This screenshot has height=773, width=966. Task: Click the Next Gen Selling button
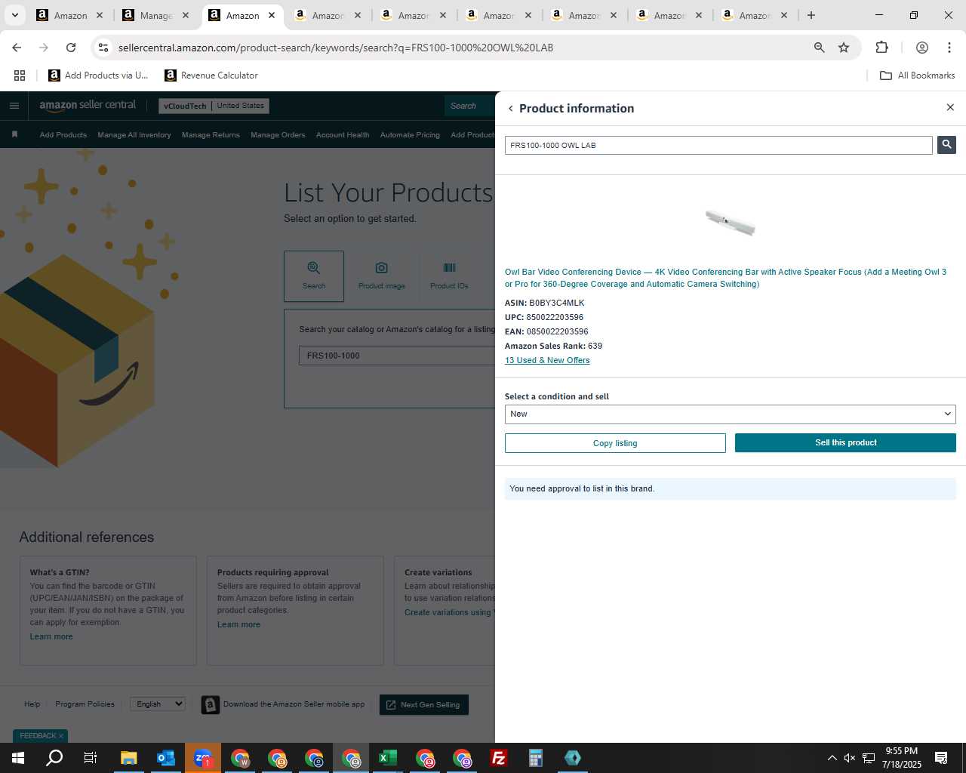pos(424,704)
